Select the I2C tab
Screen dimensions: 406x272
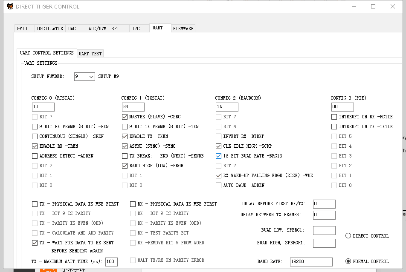pyautogui.click(x=139, y=29)
